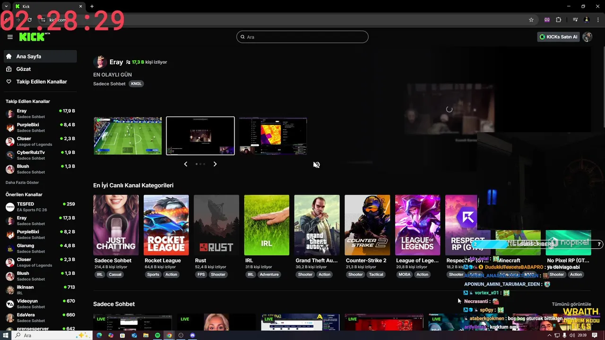Click Casual tag under Sadece Sohbet
Screen dimensions: 605x340
[115, 274]
